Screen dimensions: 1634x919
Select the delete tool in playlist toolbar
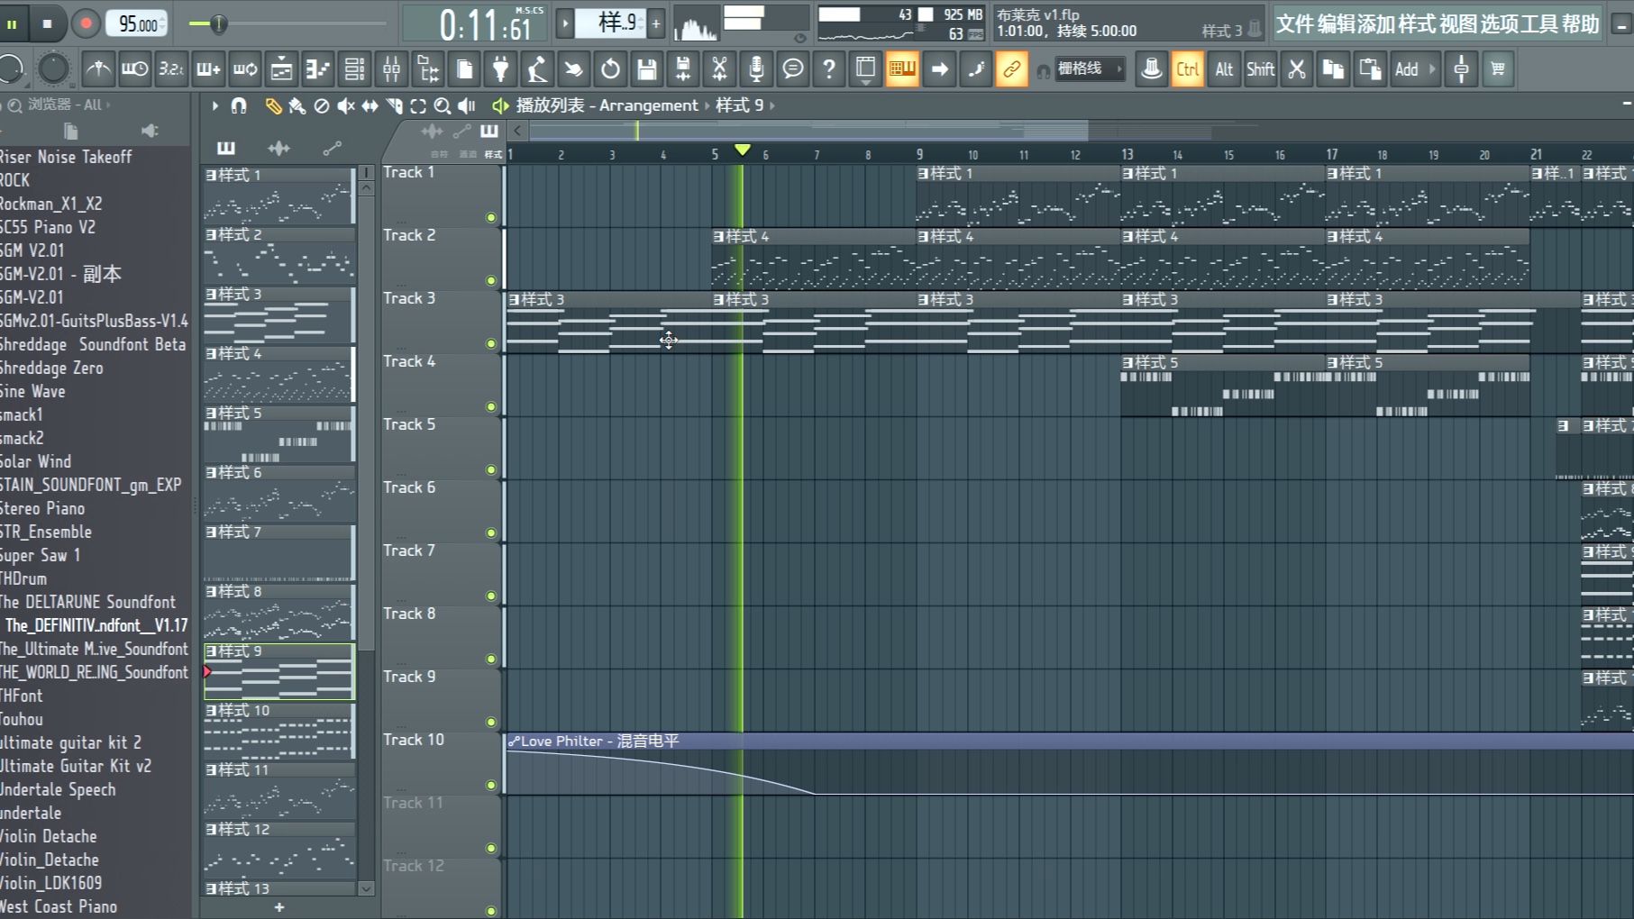point(321,106)
